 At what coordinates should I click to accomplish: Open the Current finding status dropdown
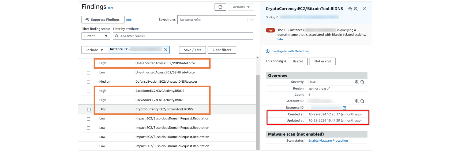click(96, 36)
